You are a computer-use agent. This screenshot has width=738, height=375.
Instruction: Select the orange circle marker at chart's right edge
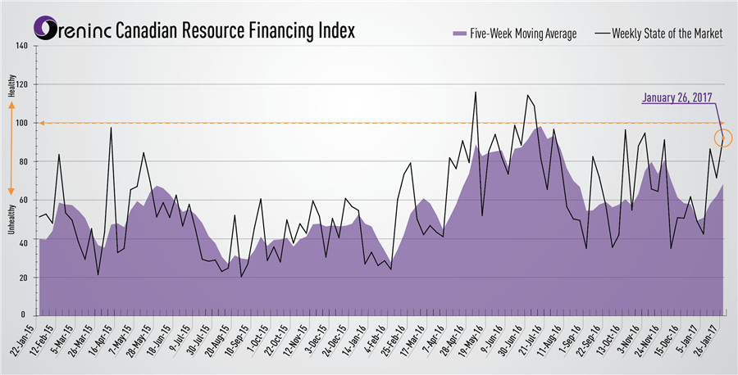pos(724,138)
